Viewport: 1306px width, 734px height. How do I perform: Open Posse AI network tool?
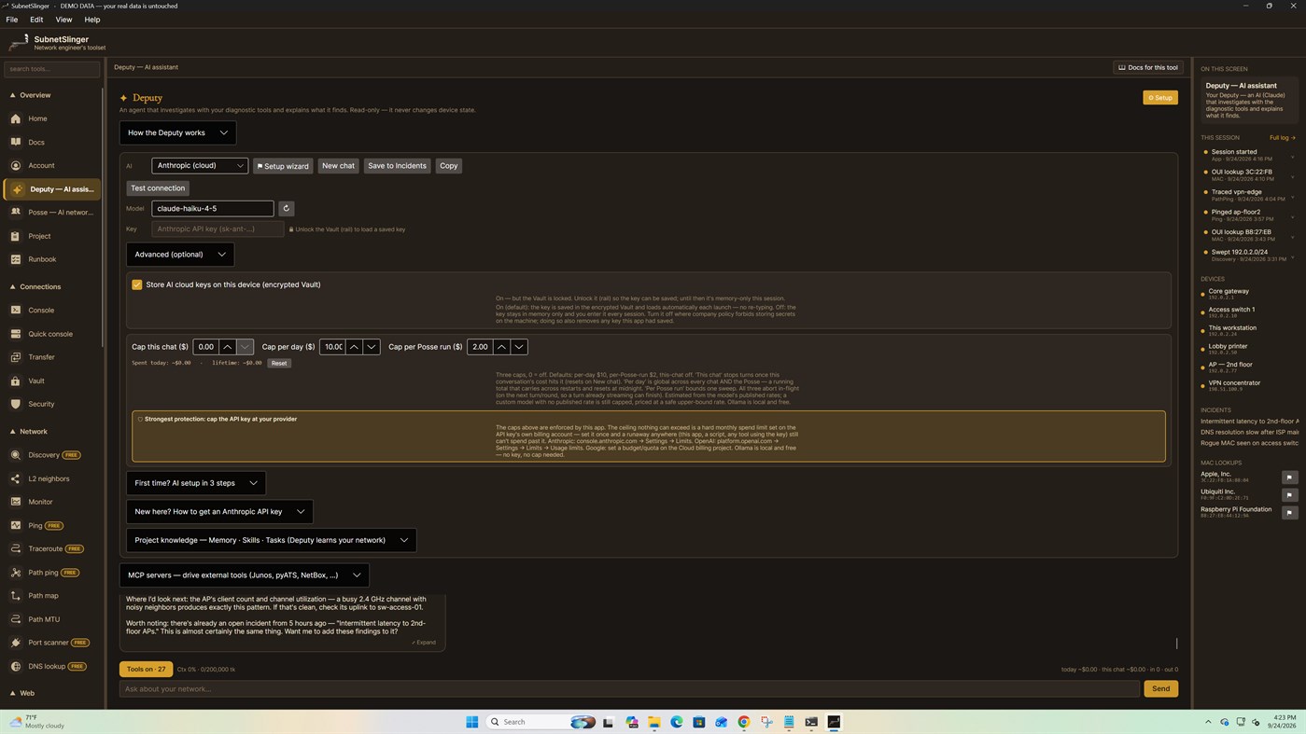(51, 213)
